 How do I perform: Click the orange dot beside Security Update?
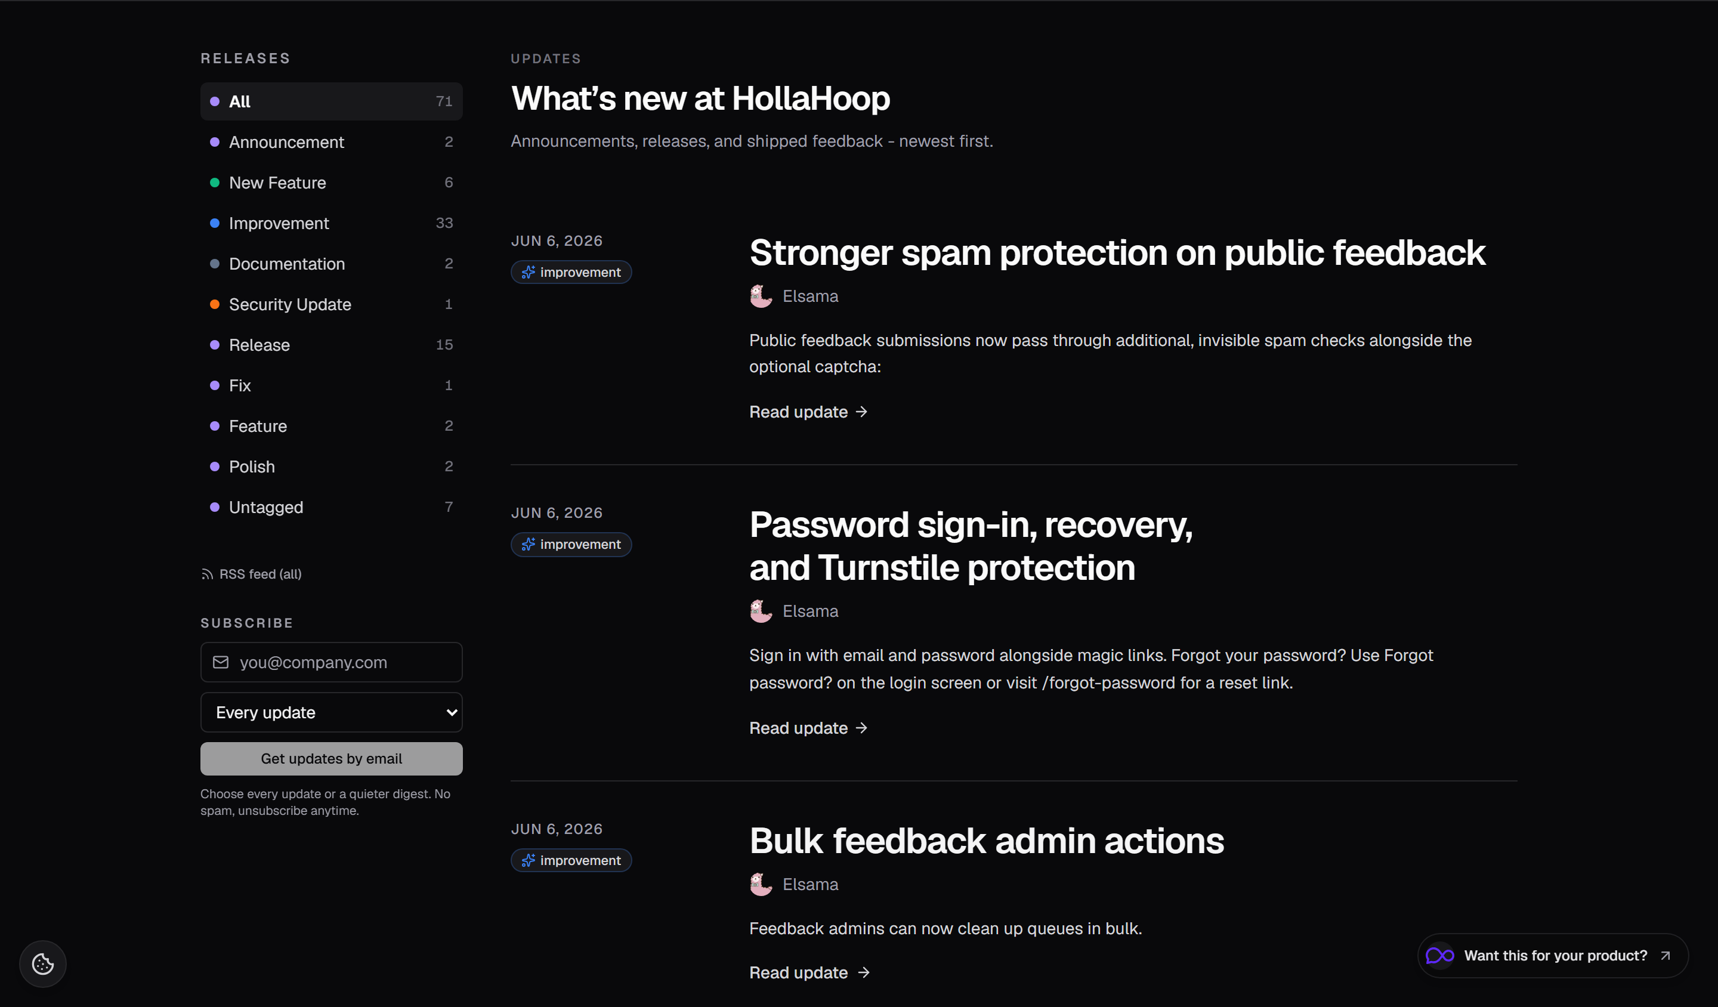click(x=215, y=304)
